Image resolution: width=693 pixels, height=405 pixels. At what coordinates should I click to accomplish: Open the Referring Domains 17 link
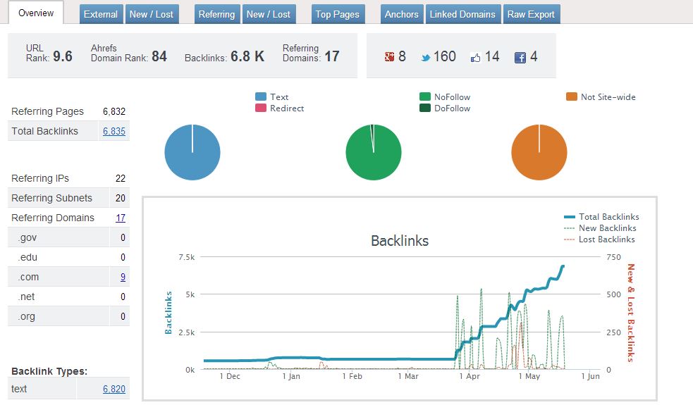pos(121,218)
